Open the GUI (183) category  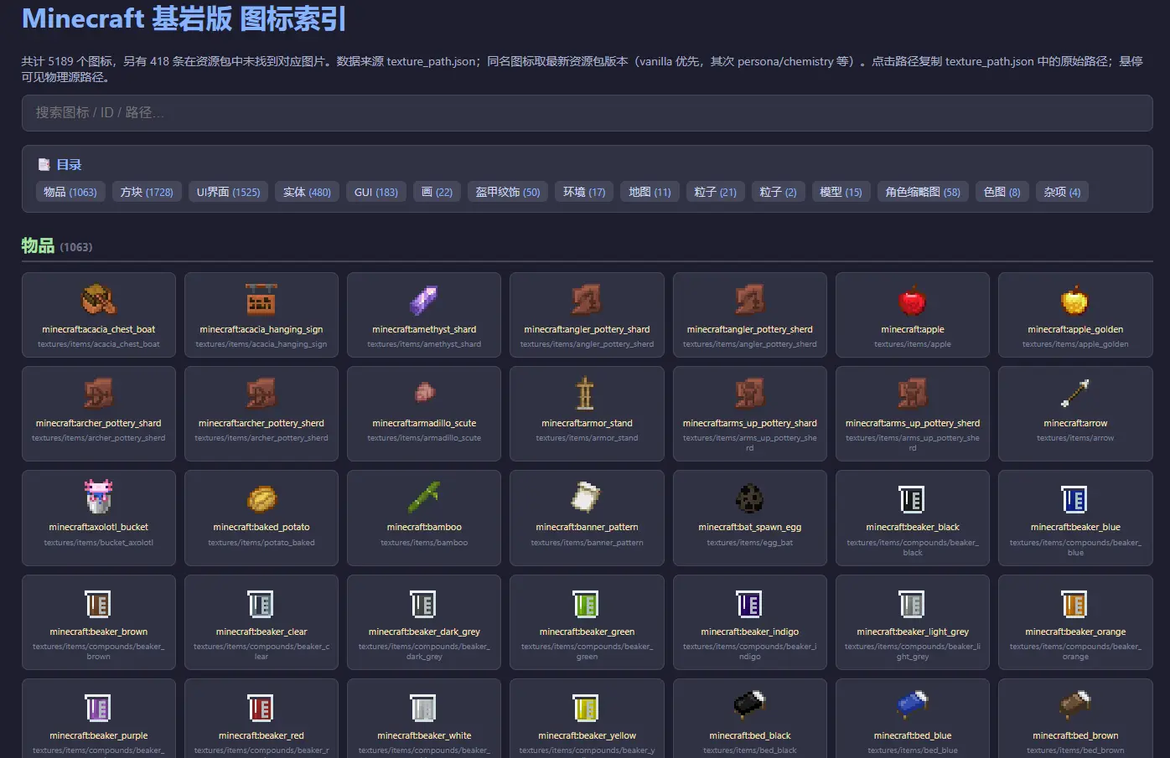click(x=376, y=192)
